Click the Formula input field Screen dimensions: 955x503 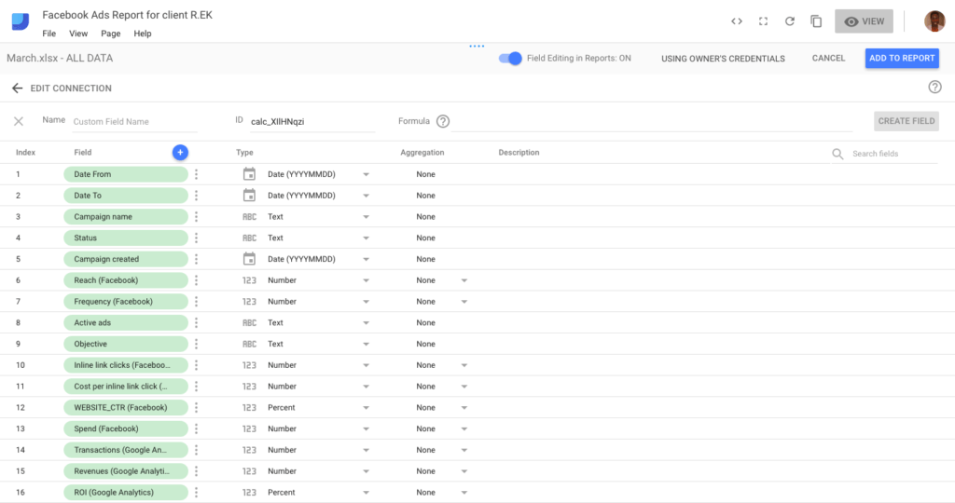coord(652,122)
